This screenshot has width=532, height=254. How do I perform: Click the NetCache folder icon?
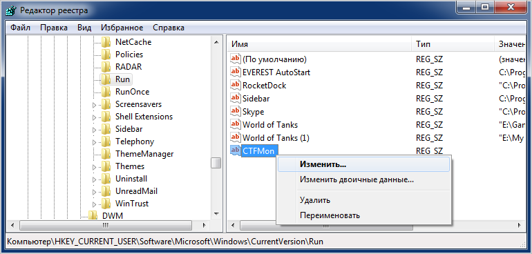point(106,42)
